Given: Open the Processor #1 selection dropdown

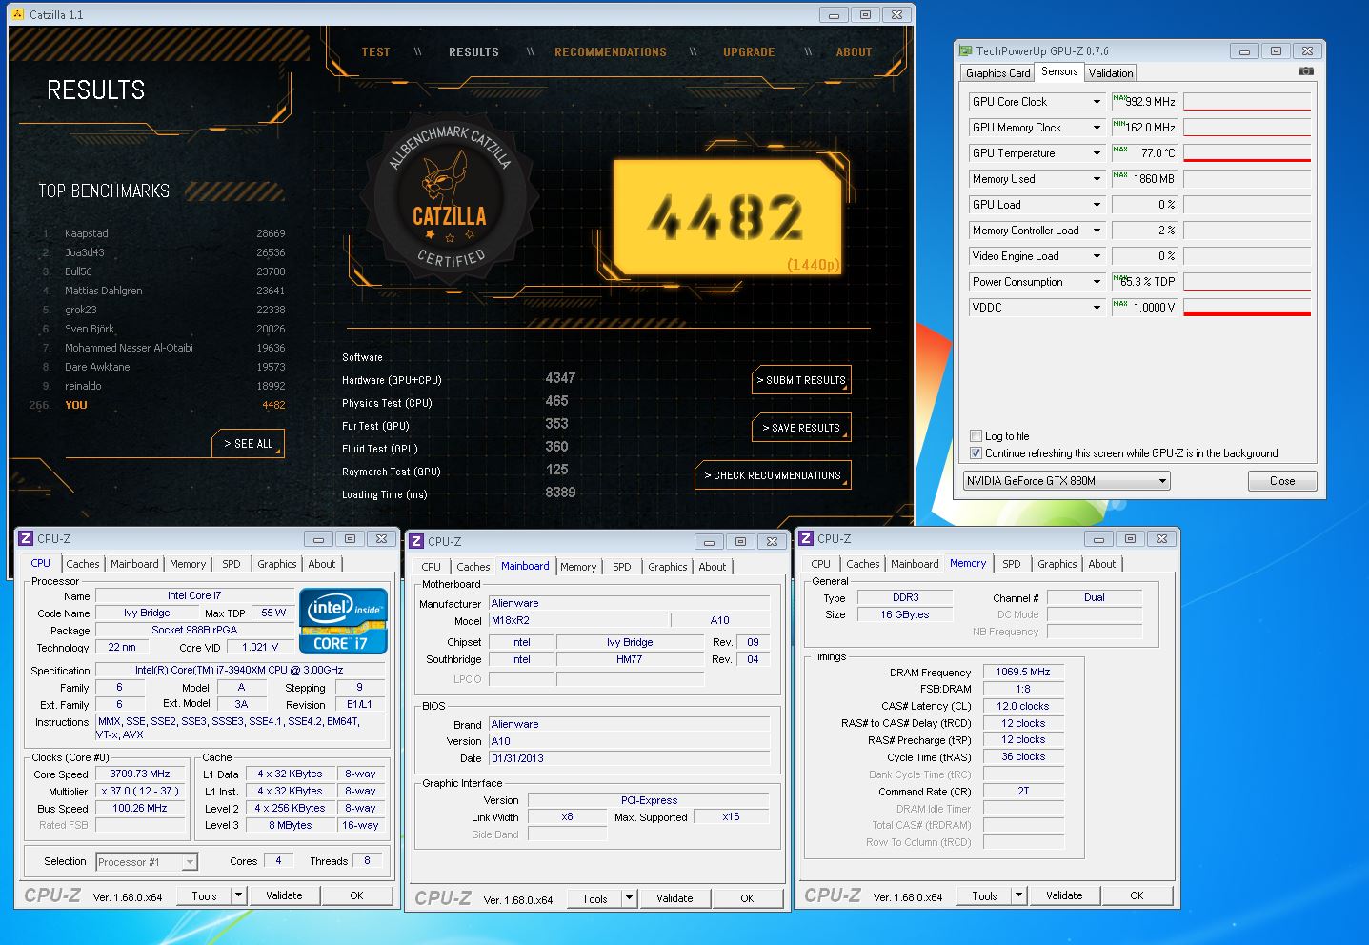Looking at the screenshot, I should pos(190,862).
